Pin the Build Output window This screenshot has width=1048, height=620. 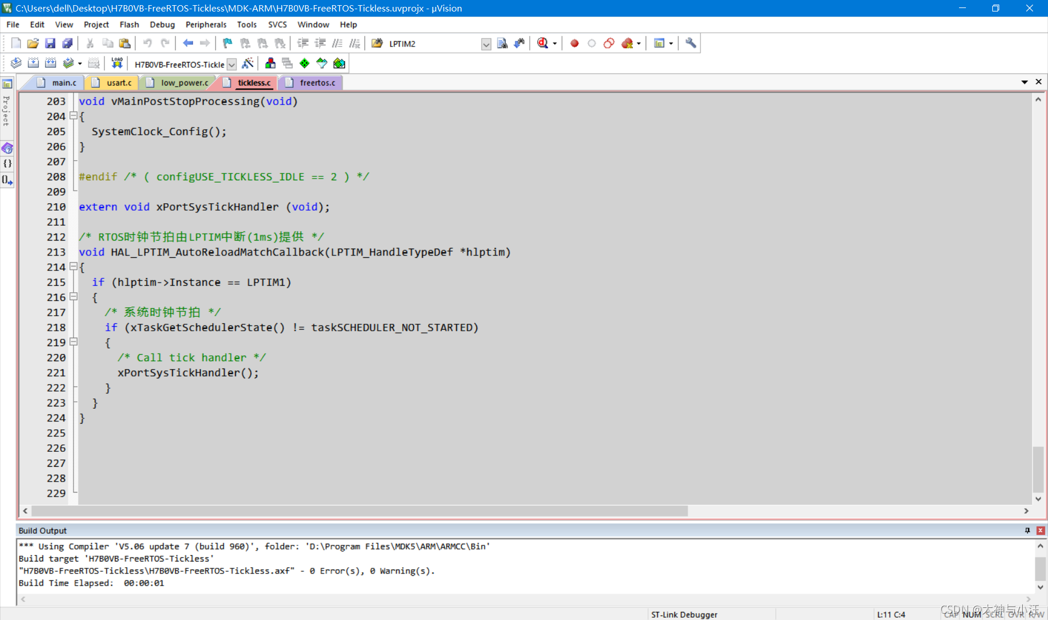point(1027,530)
